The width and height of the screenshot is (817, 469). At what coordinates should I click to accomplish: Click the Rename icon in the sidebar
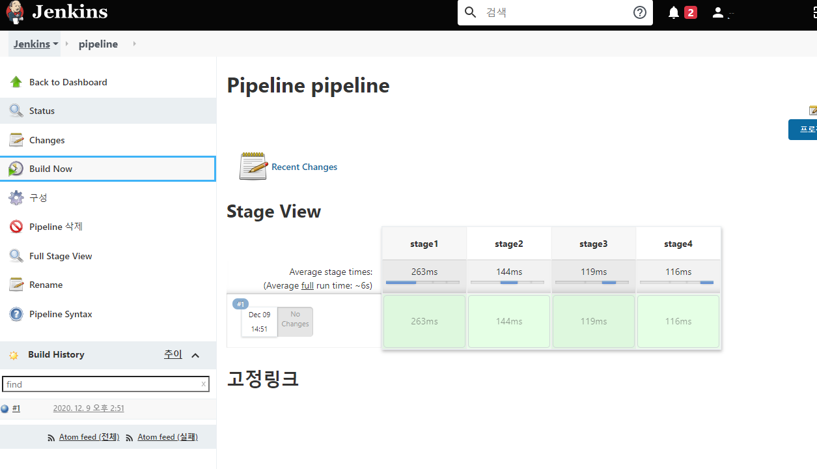click(x=16, y=284)
